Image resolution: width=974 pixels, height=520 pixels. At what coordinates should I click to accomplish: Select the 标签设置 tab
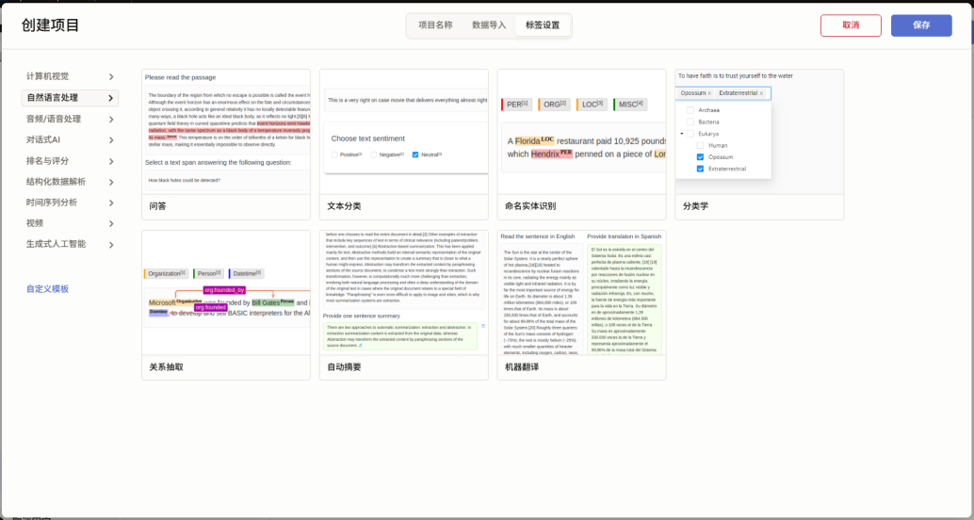pos(543,25)
